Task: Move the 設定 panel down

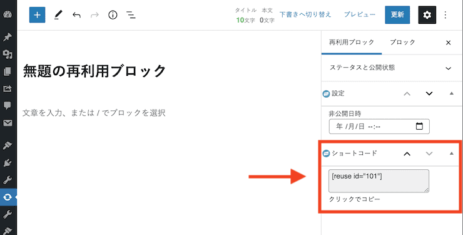Action: pyautogui.click(x=429, y=94)
